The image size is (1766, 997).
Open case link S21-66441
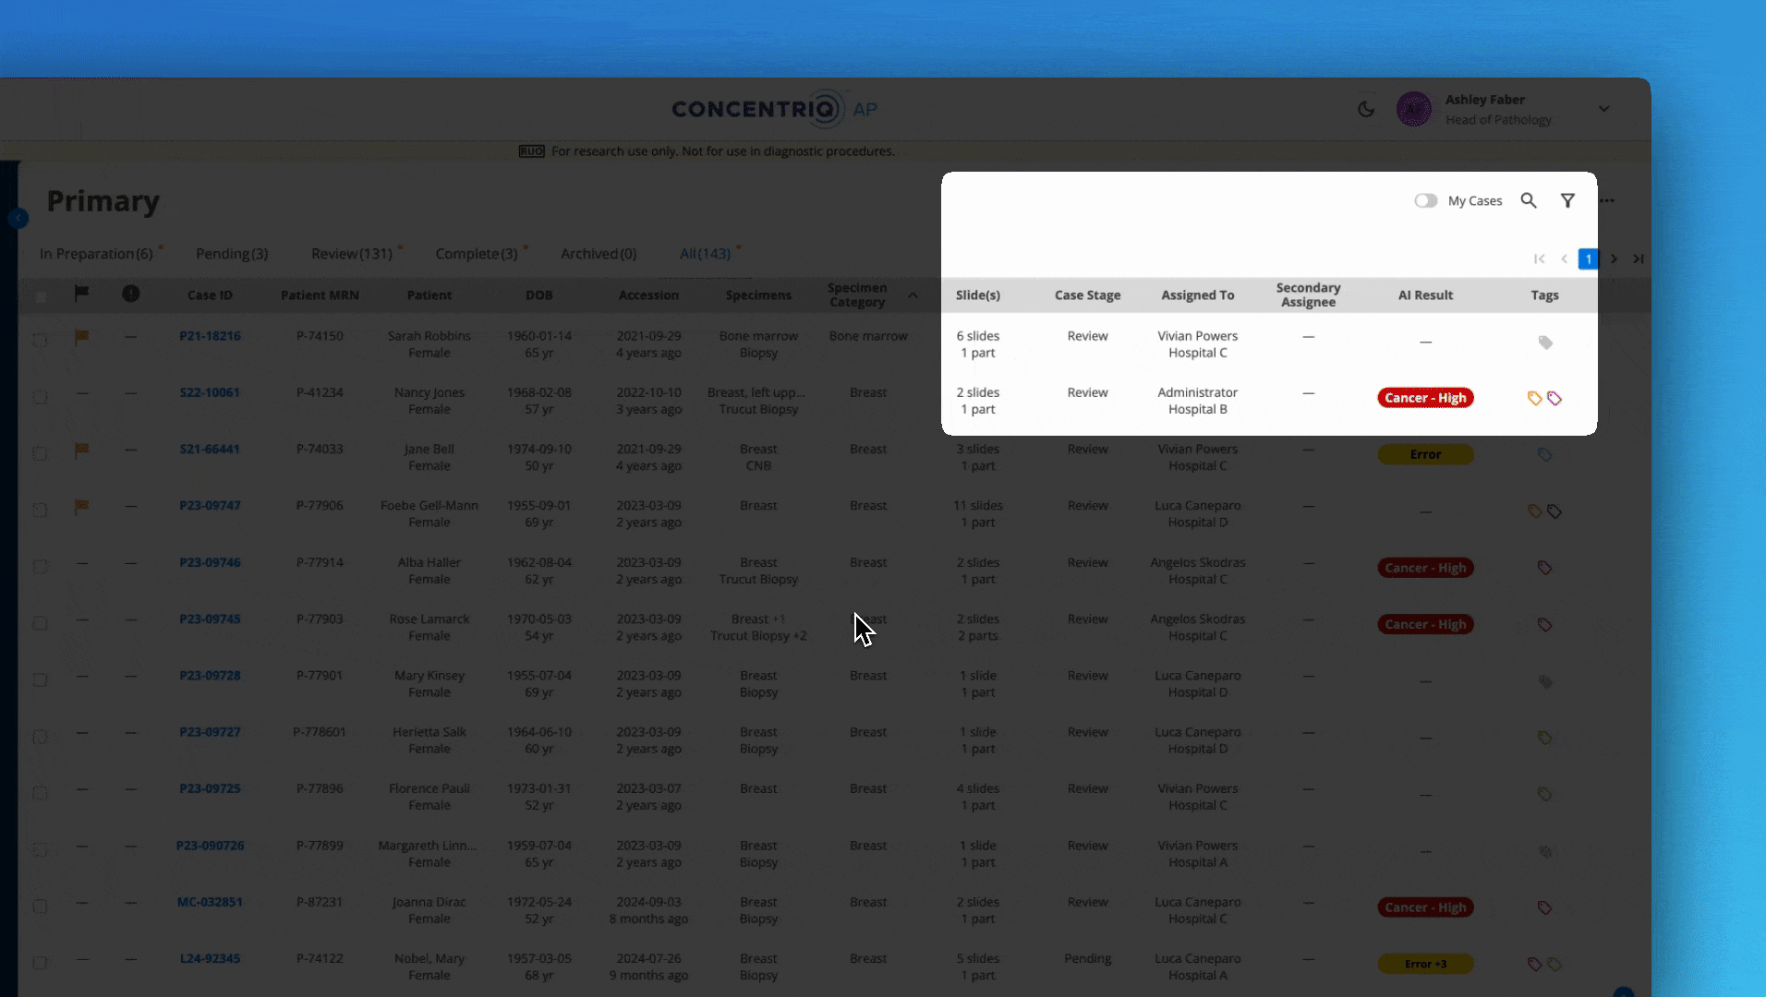[x=210, y=450]
